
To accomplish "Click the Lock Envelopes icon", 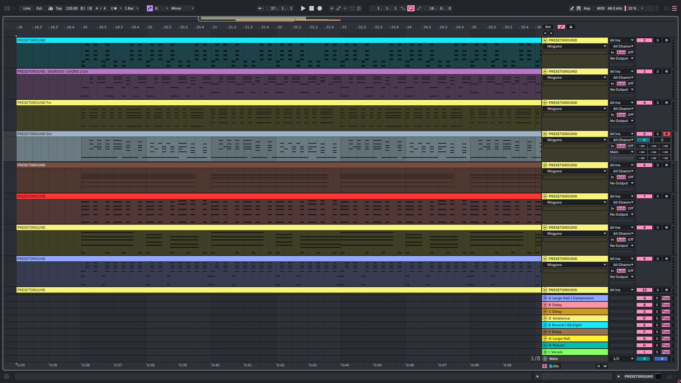I will [571, 27].
